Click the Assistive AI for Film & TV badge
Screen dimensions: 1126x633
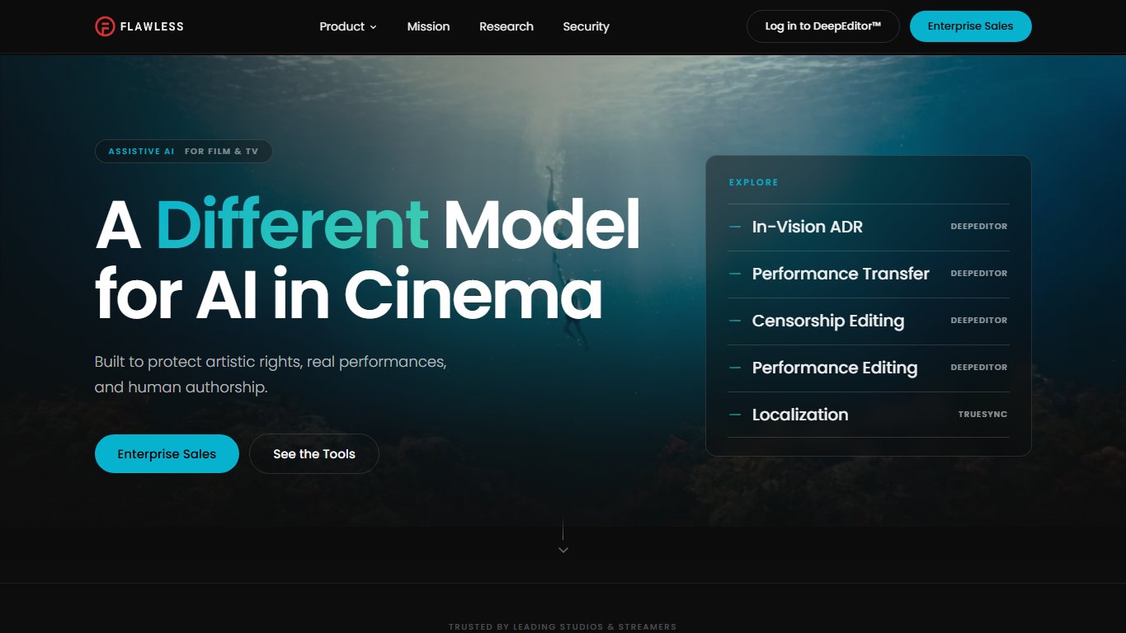pyautogui.click(x=184, y=152)
